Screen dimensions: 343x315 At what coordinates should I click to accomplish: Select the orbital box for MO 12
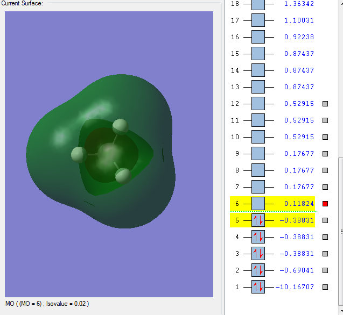258,104
